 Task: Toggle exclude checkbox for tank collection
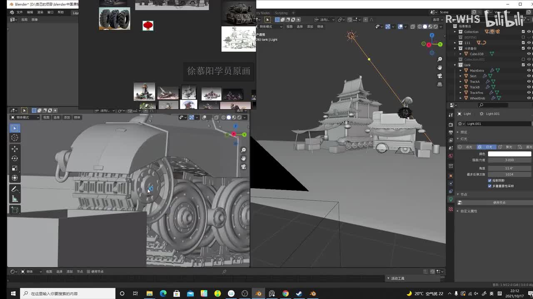point(523,65)
